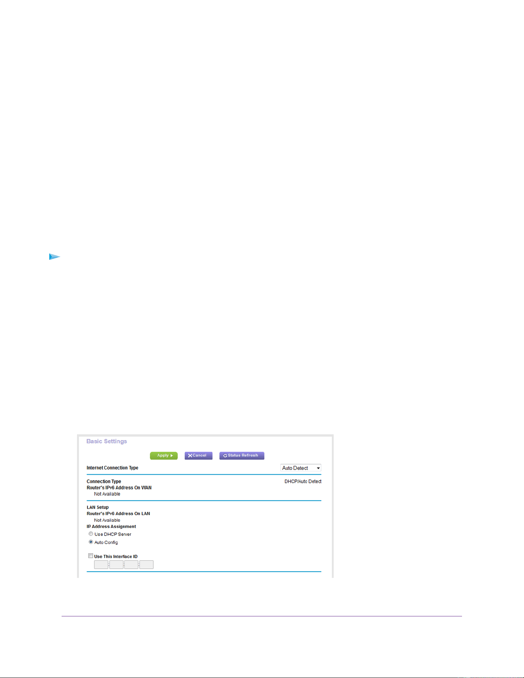Enable the Use This Interface ID checkbox
The width and height of the screenshot is (524, 678).
pyautogui.click(x=91, y=556)
